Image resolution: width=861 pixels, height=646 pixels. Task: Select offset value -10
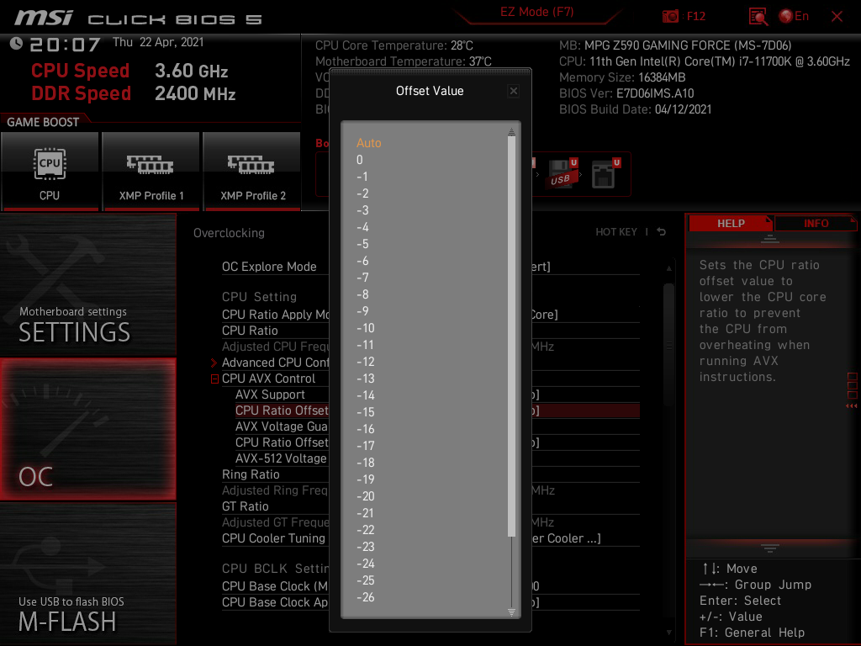click(x=365, y=328)
